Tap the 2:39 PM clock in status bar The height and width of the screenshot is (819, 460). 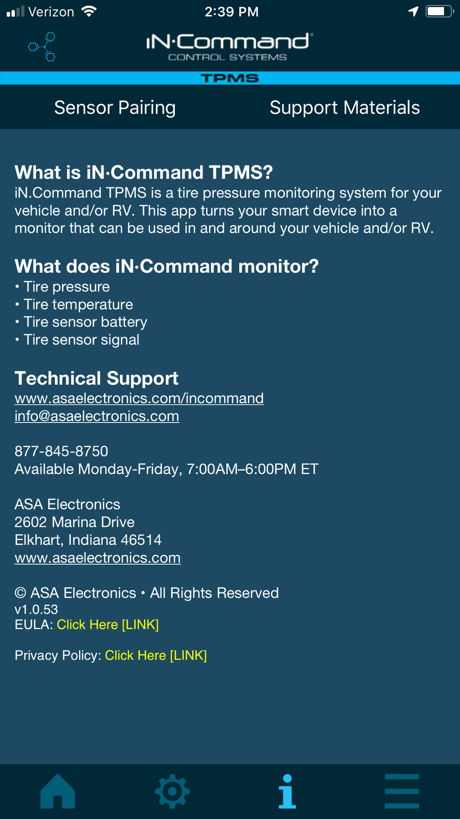pyautogui.click(x=232, y=12)
